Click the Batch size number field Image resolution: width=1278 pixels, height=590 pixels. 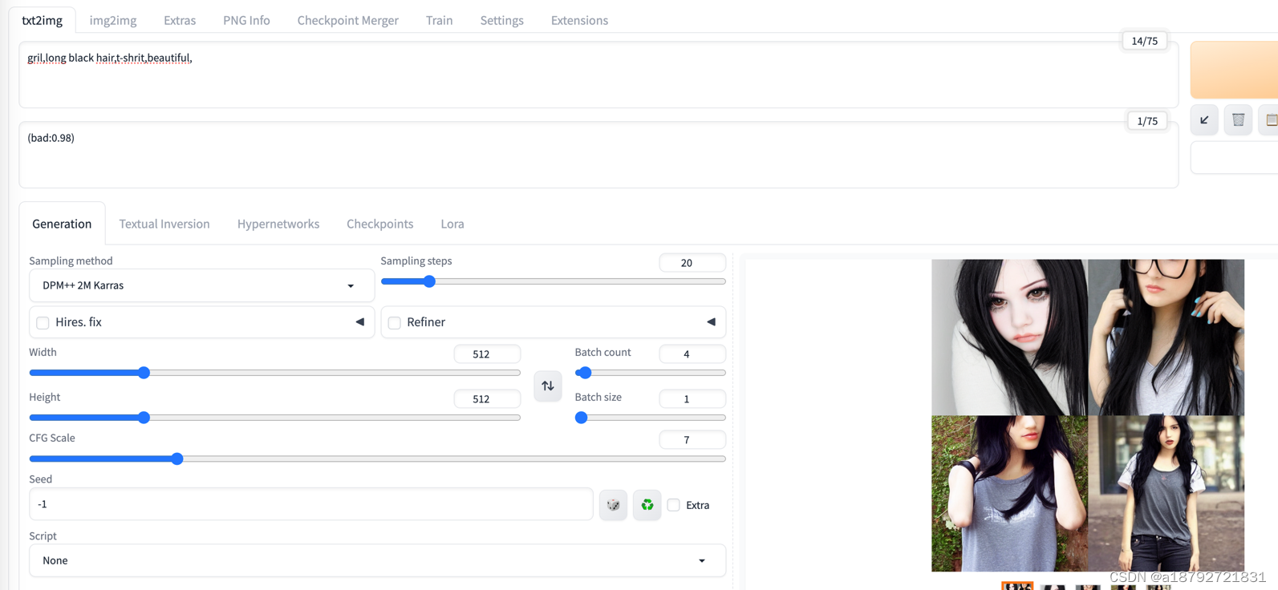click(692, 399)
